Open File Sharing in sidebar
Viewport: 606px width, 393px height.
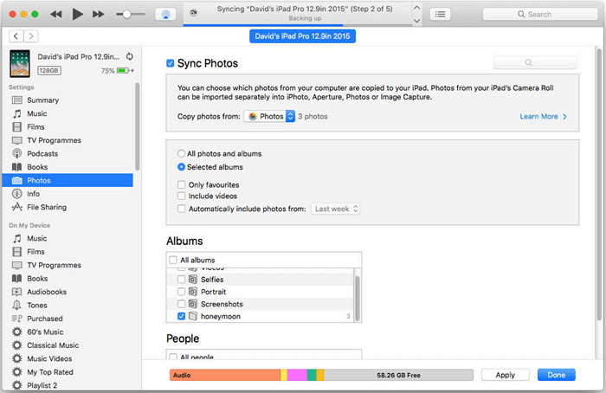coord(46,207)
